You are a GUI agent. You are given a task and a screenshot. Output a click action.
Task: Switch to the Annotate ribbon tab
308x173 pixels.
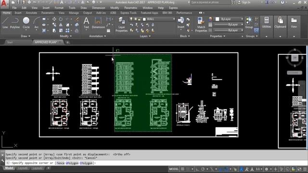tap(31, 13)
